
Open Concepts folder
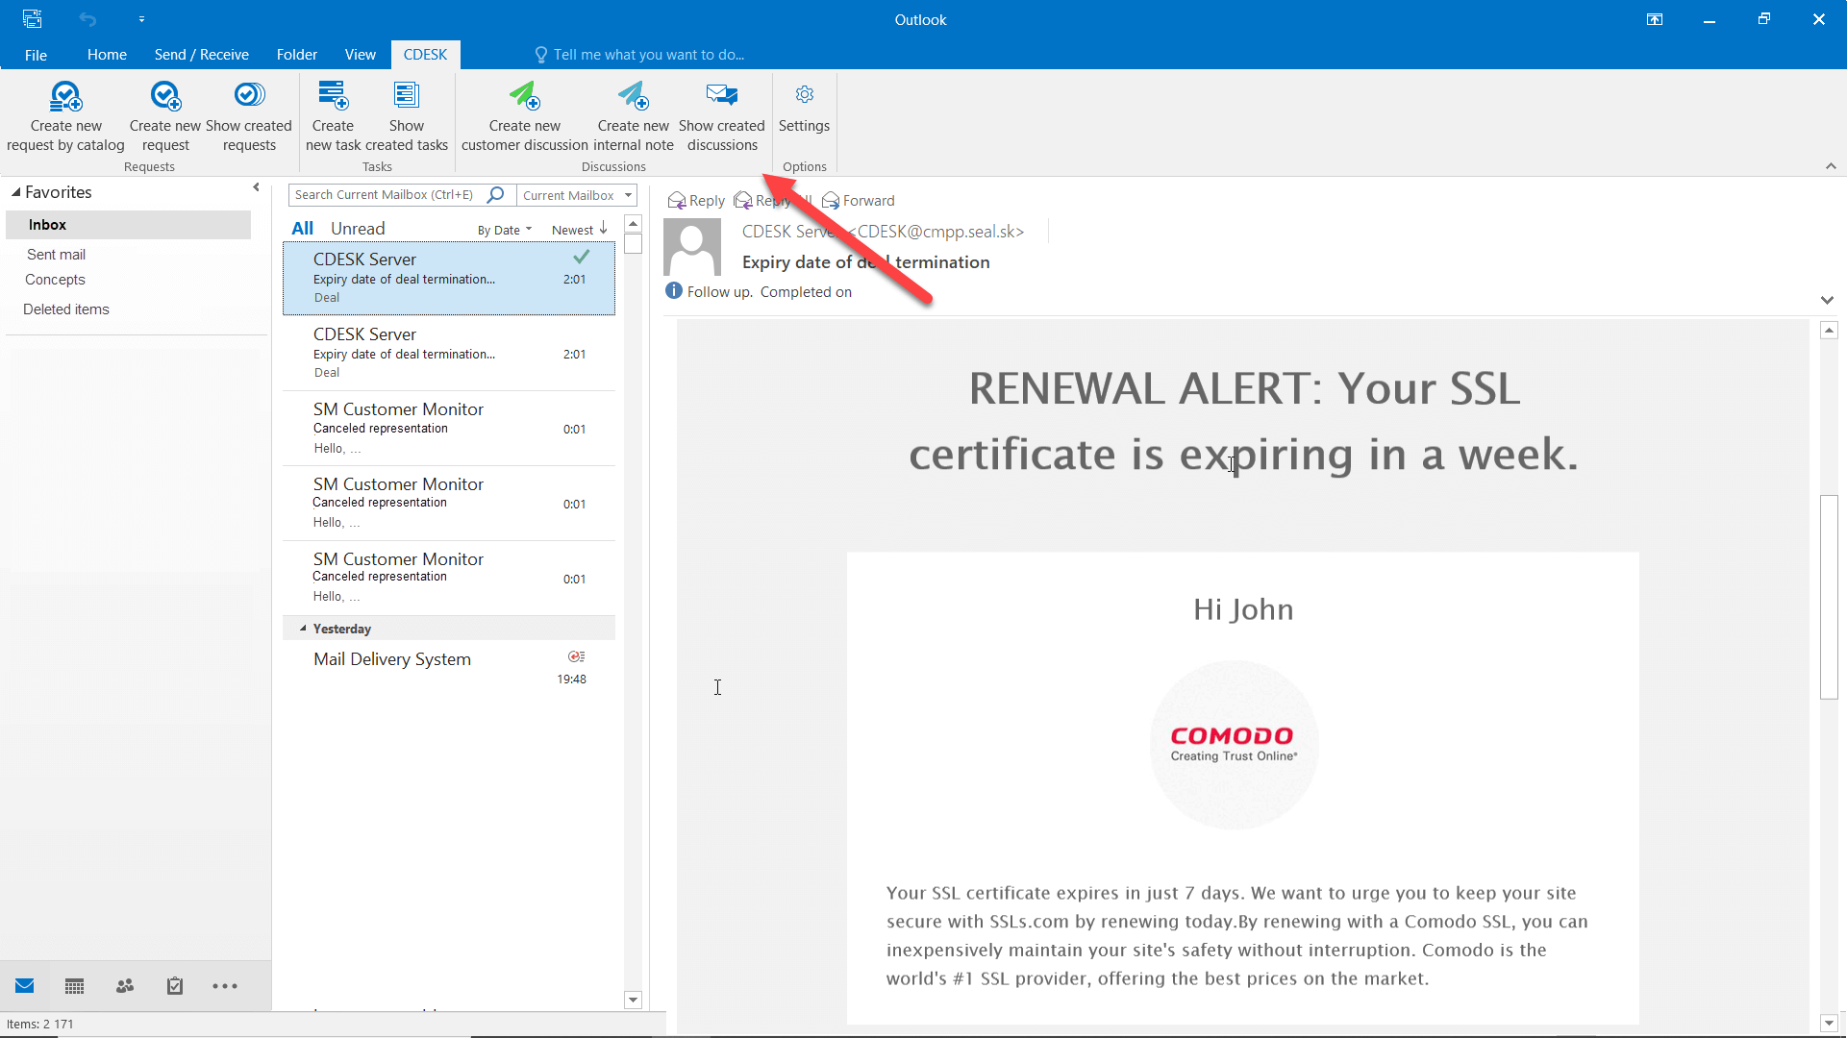tap(55, 280)
